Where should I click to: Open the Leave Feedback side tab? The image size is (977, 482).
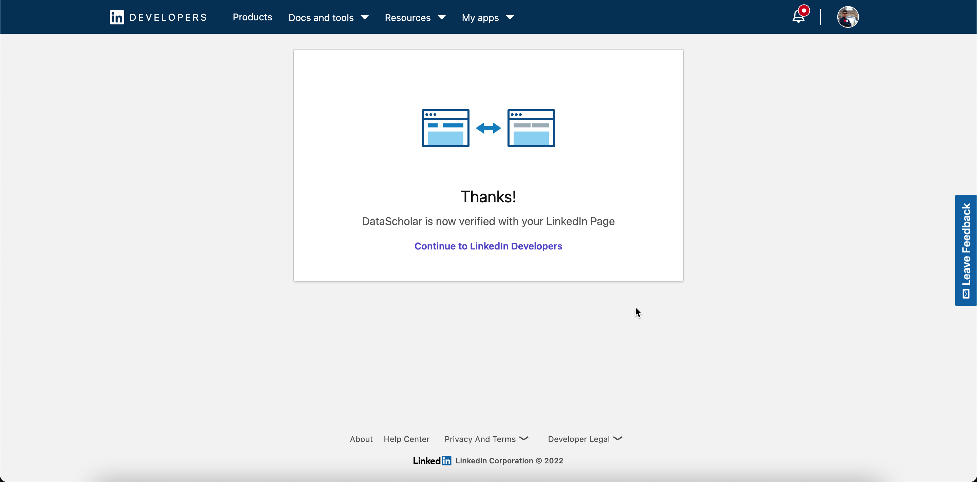pos(965,250)
